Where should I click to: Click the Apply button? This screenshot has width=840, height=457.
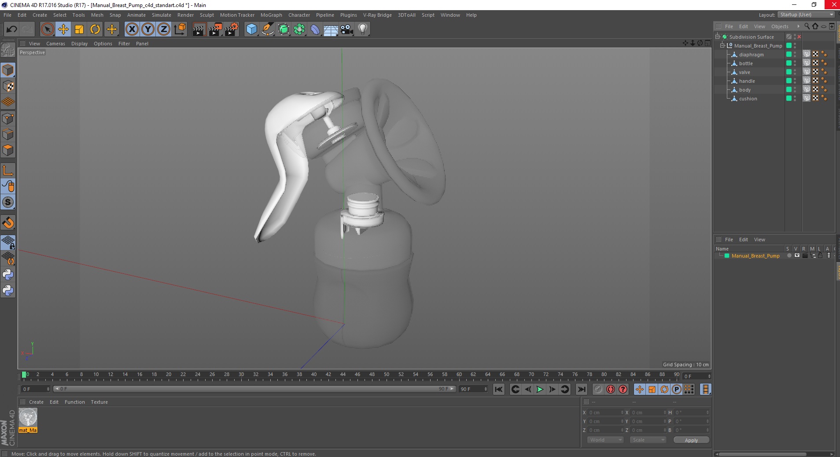tap(691, 440)
